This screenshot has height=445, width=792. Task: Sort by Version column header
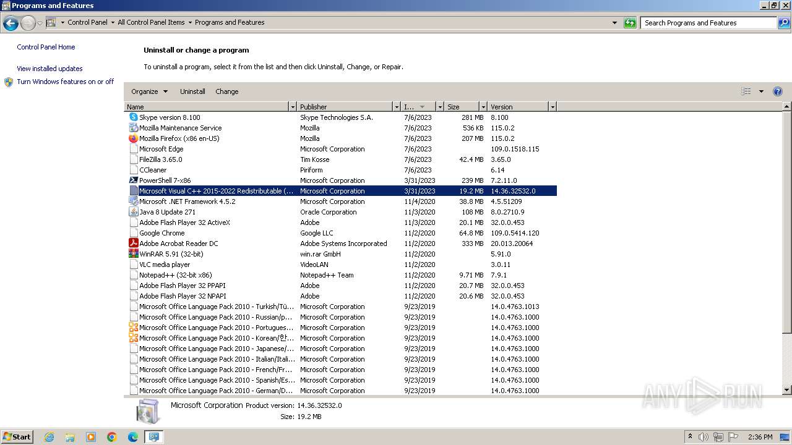518,107
